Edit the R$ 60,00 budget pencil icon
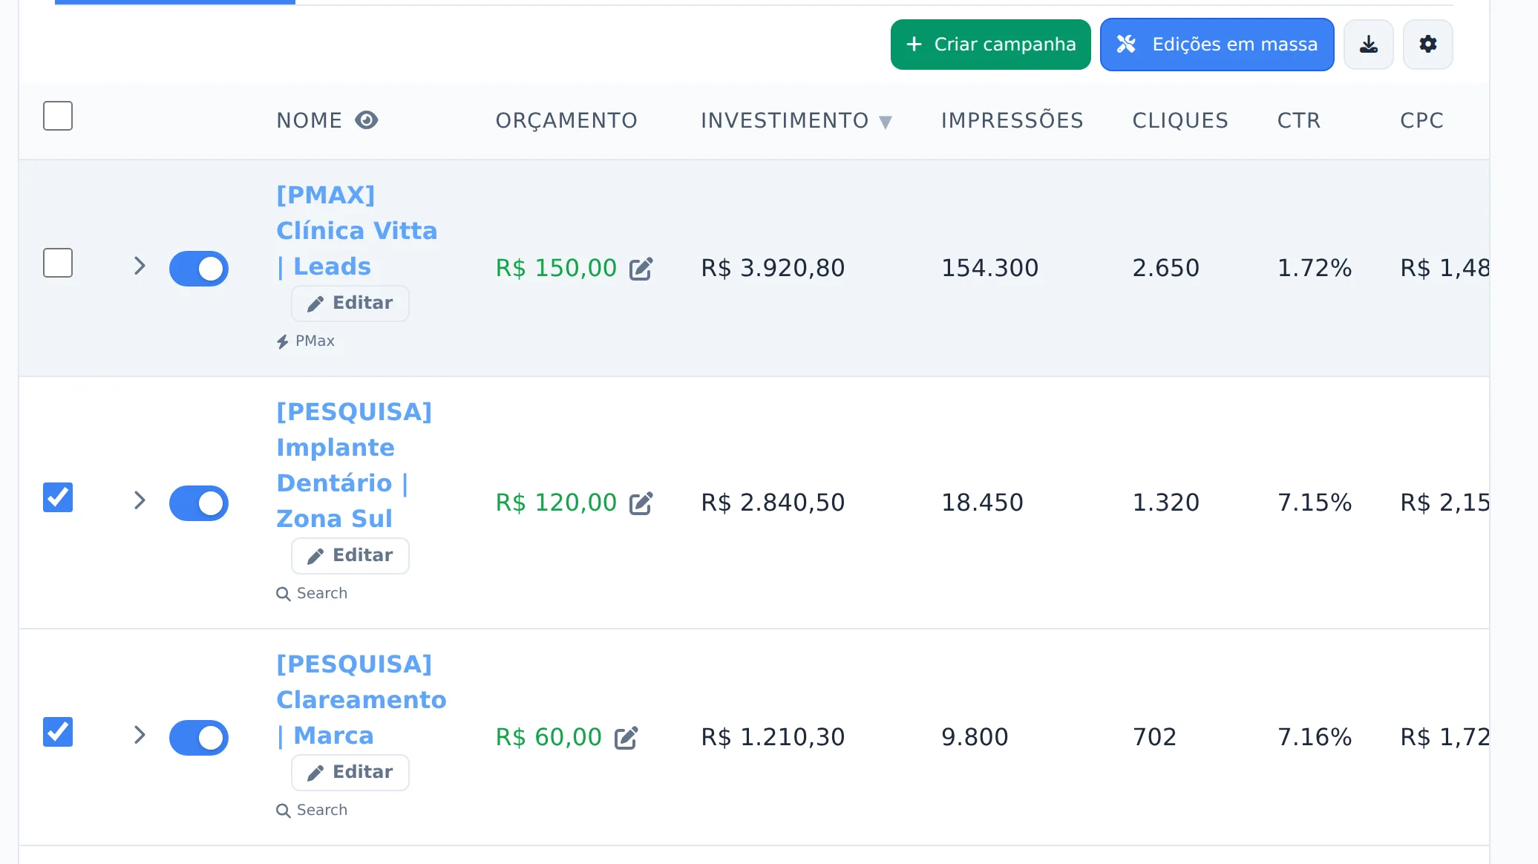 pos(626,738)
